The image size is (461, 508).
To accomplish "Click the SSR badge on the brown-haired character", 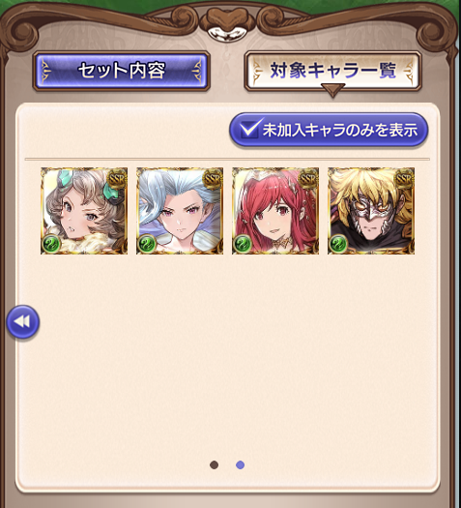I will pos(117,178).
